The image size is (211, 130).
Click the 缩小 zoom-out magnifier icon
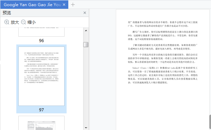pos(23,22)
